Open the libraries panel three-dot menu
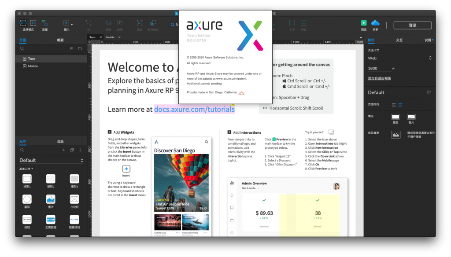This screenshot has width=451, height=257. click(80, 150)
